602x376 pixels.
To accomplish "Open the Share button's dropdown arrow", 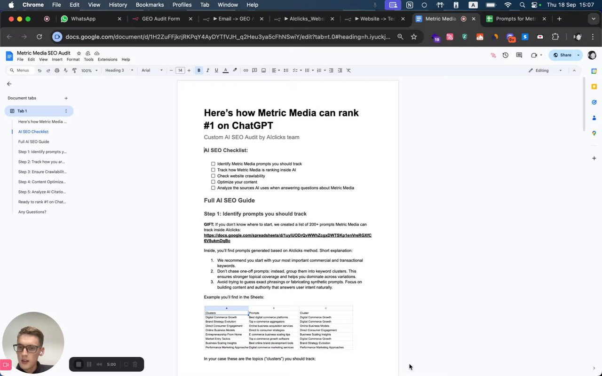I will point(578,55).
